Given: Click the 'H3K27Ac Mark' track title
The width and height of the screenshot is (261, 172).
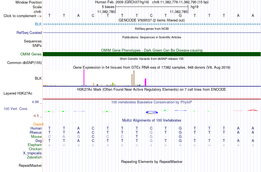Looking at the screenshot, I should (x=152, y=90).
